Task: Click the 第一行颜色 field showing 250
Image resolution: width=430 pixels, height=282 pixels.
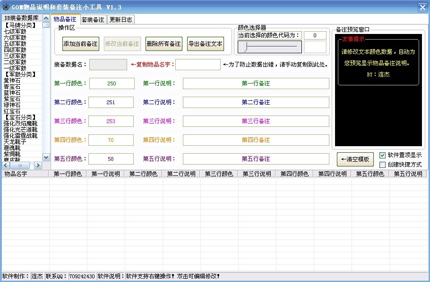Action: [x=112, y=83]
